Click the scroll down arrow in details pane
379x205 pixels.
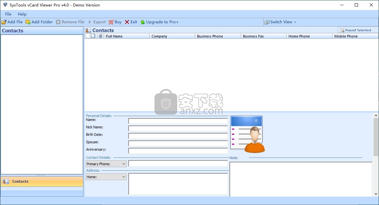click(x=376, y=194)
